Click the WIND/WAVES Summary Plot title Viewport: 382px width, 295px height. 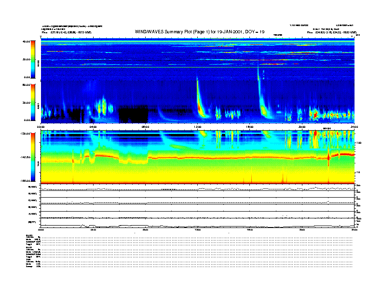pyautogui.click(x=200, y=32)
